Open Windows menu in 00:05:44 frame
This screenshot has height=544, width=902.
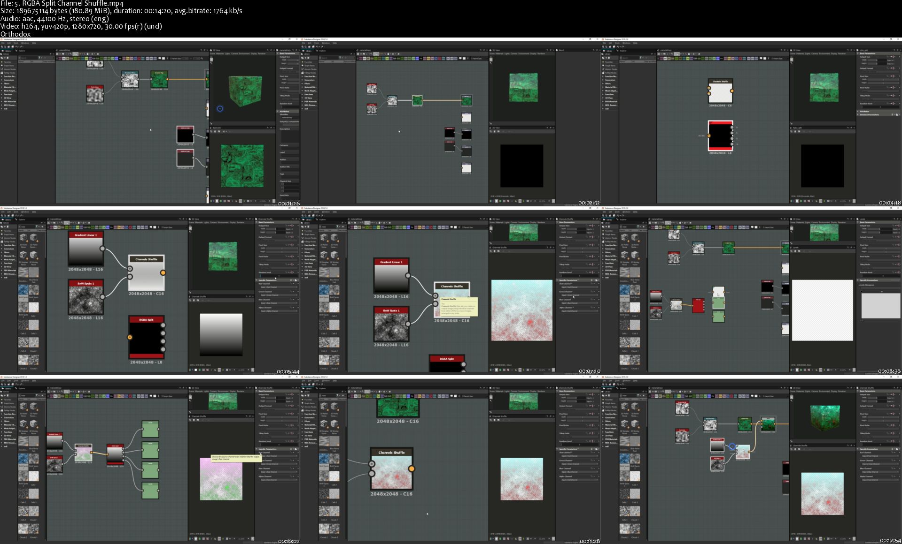[25, 212]
